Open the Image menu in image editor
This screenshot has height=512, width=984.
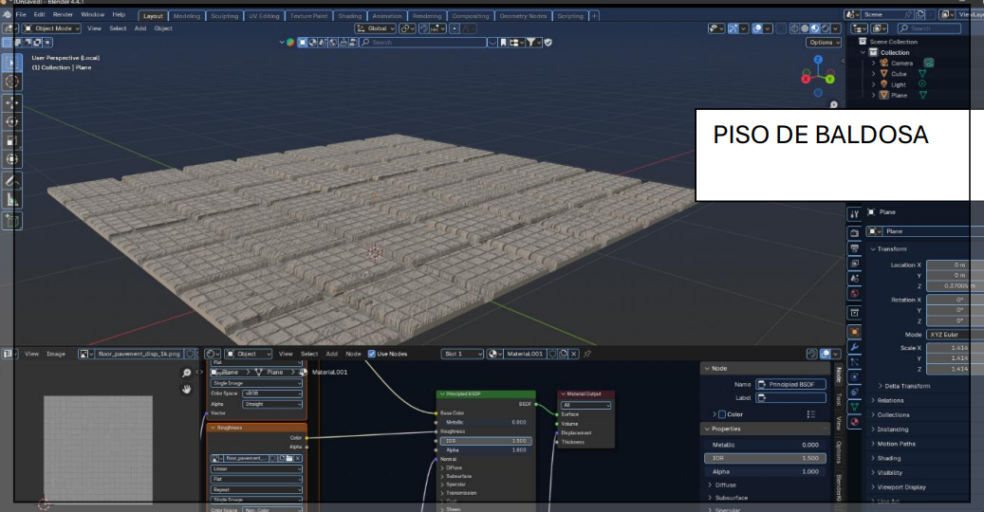pyautogui.click(x=56, y=354)
